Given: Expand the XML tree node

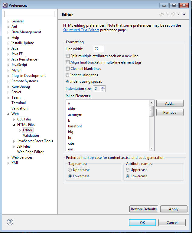Looking at the screenshot, I should click(x=8, y=163).
